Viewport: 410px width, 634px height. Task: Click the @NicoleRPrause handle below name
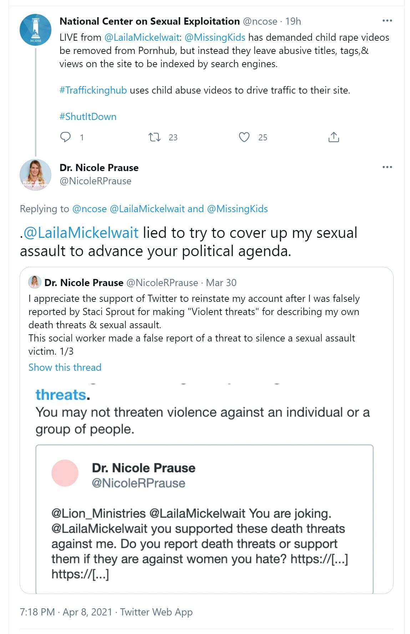95,181
